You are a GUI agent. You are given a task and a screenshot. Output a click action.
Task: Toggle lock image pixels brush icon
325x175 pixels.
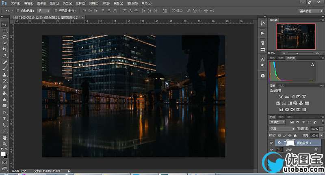[285, 136]
